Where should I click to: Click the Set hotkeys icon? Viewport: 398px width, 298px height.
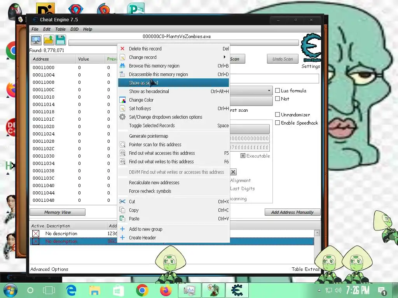click(x=122, y=109)
